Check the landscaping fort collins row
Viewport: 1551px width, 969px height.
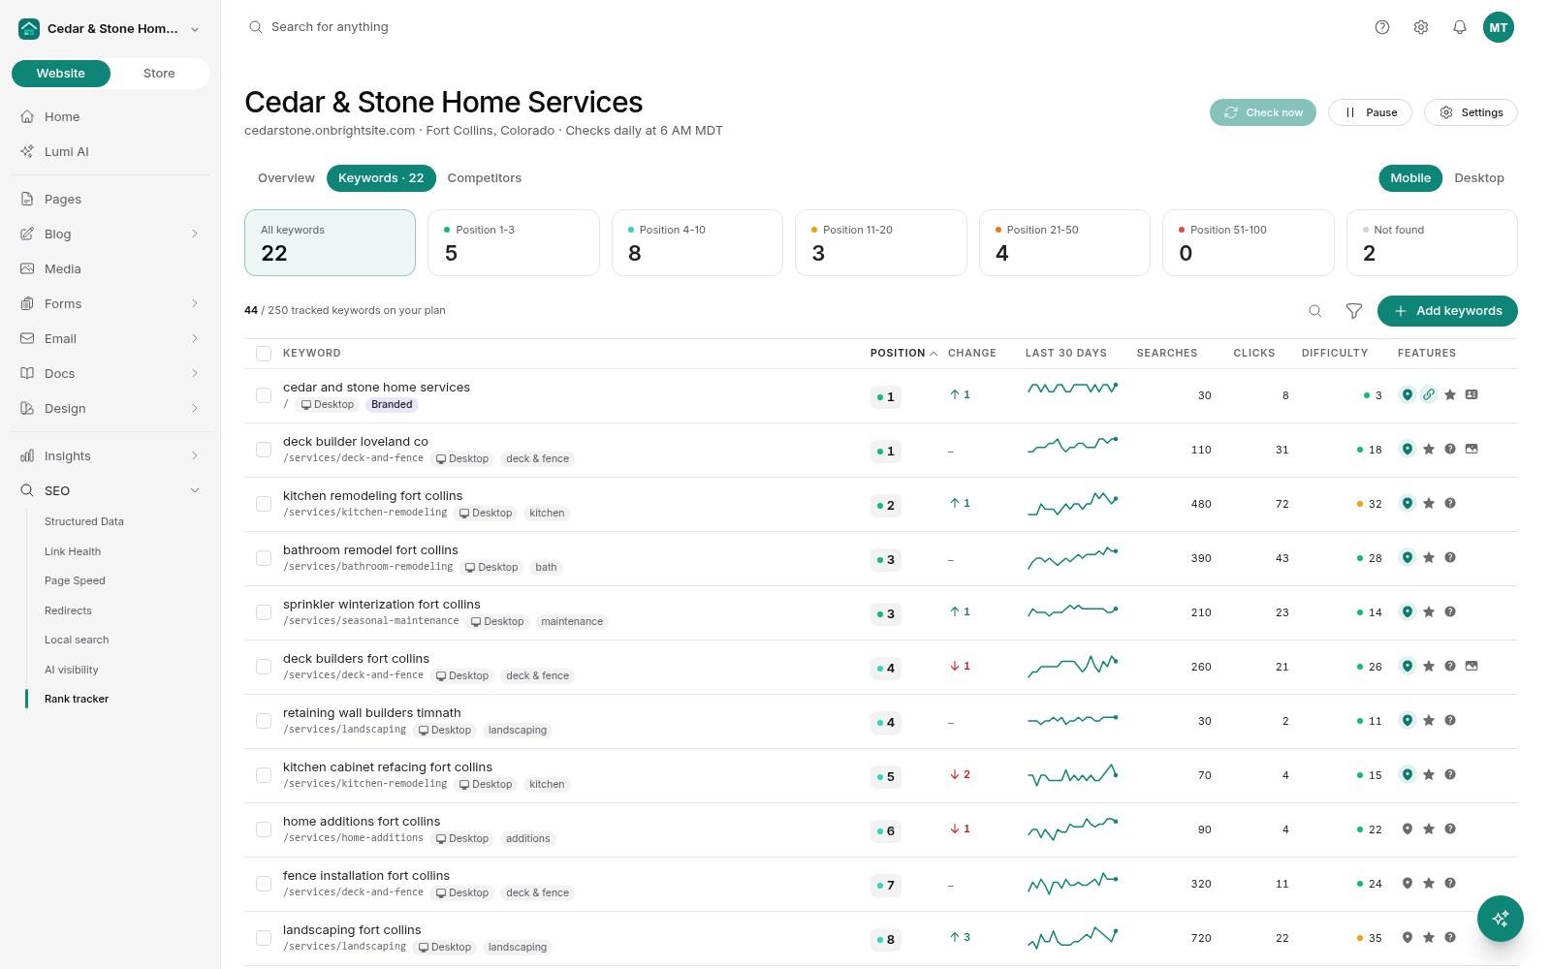tap(264, 938)
